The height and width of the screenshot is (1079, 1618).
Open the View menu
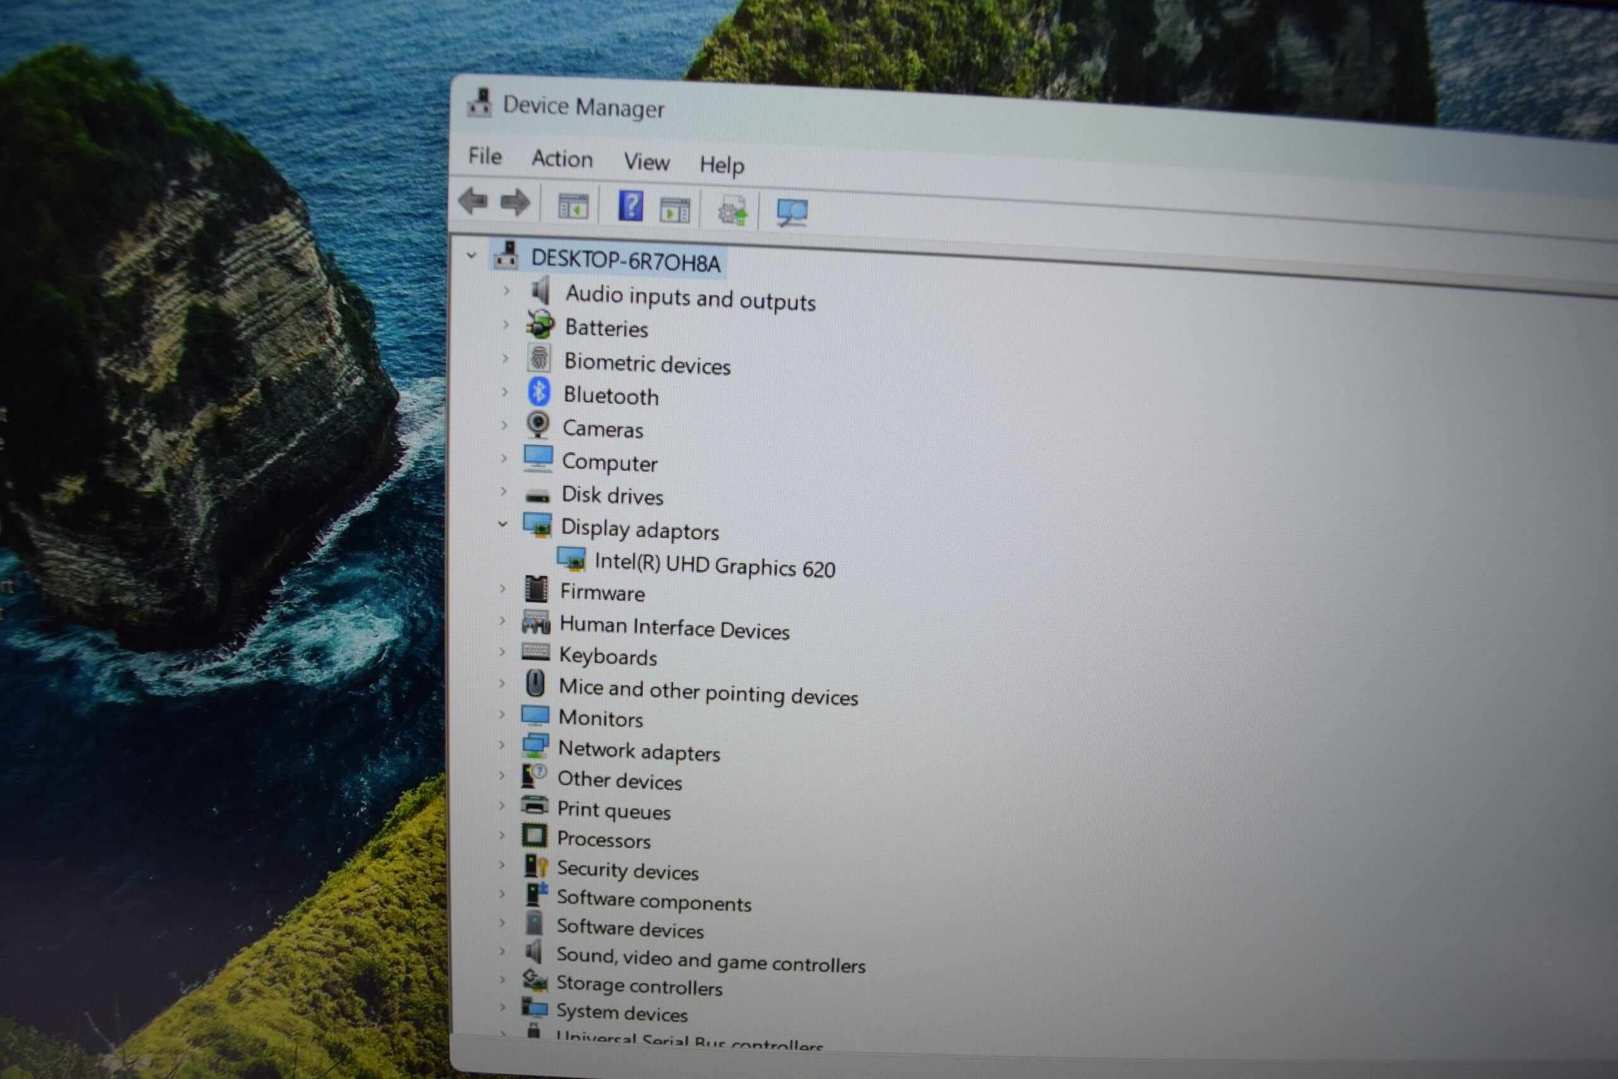647,162
